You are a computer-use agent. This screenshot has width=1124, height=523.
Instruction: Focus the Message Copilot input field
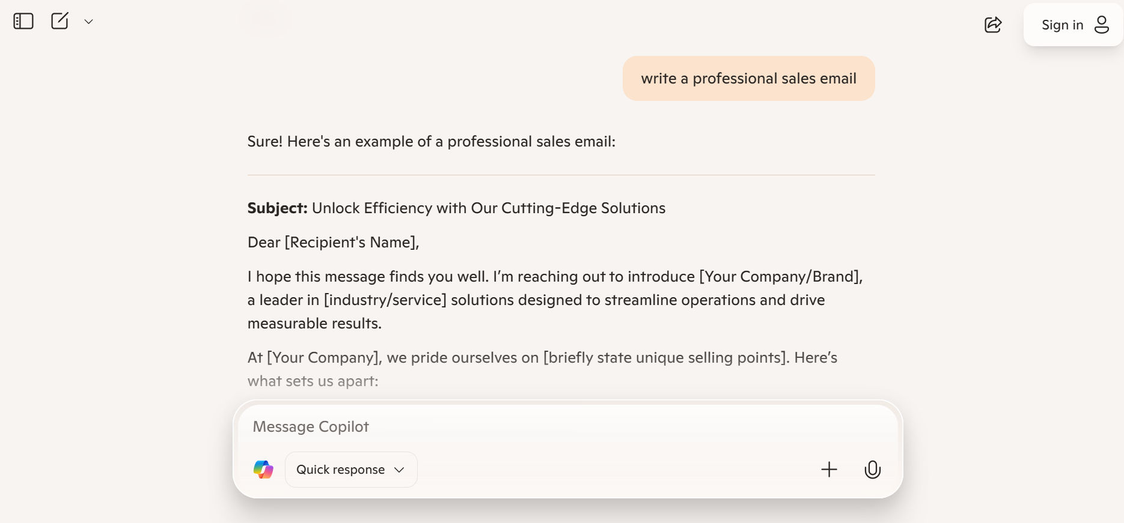pyautogui.click(x=568, y=426)
